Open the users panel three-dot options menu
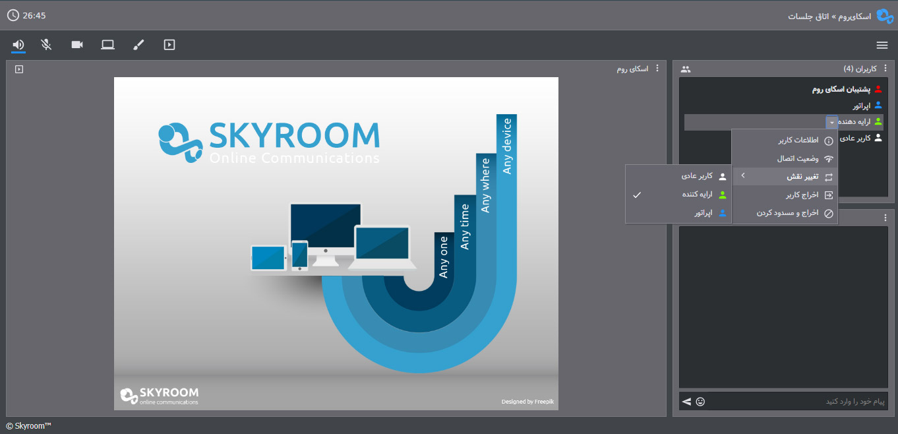The height and width of the screenshot is (434, 898). 885,69
